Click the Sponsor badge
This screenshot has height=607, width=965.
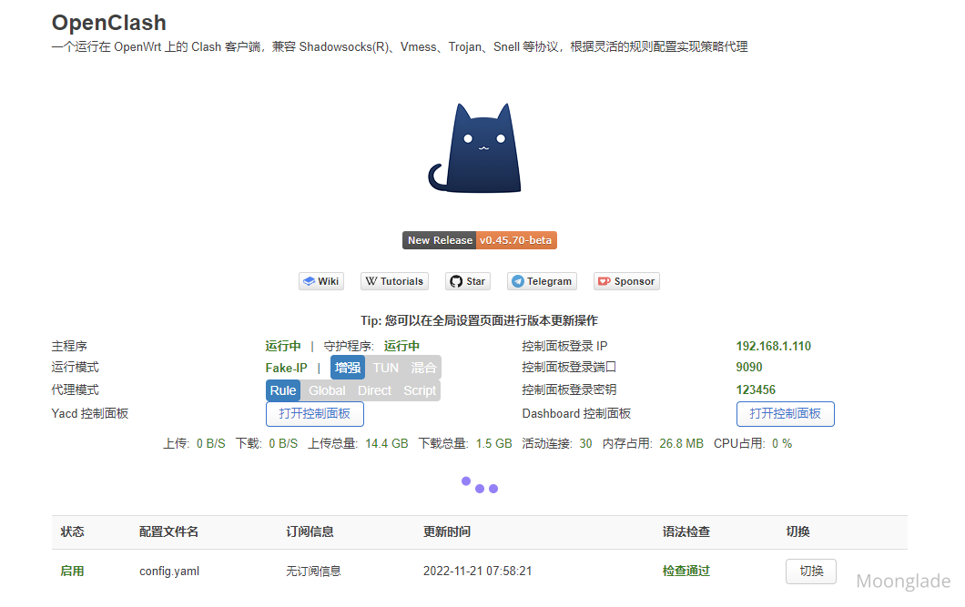[x=625, y=281]
